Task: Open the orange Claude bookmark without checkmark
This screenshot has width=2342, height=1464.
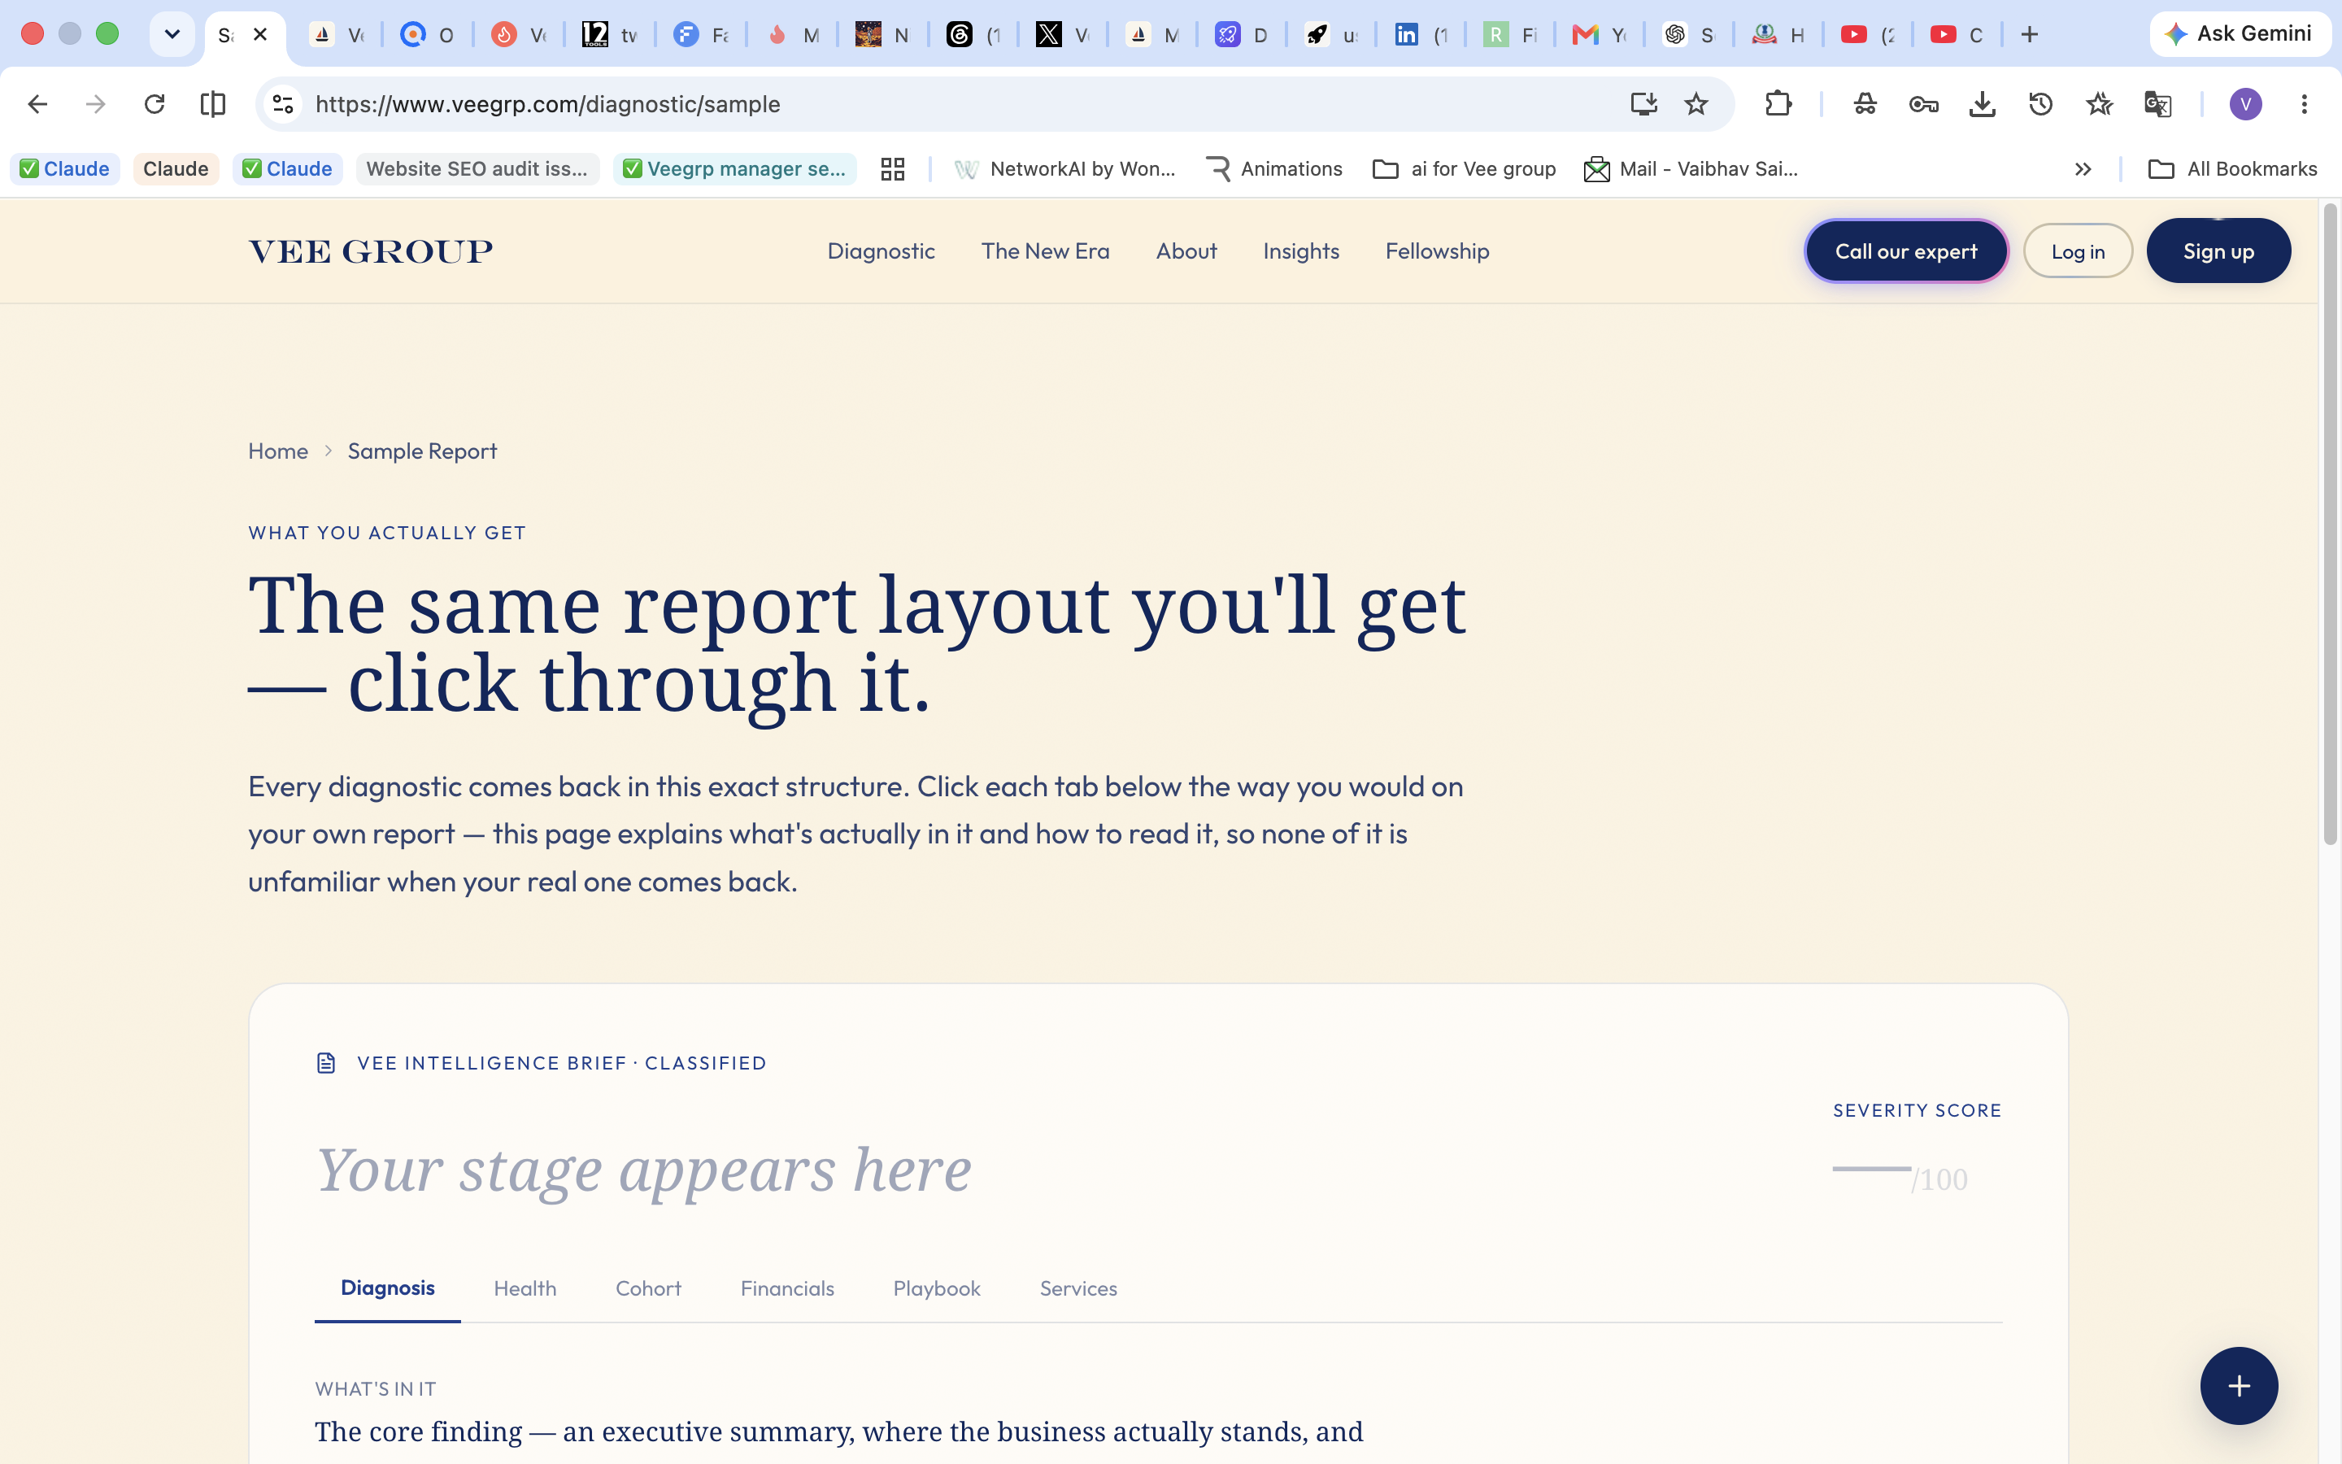Action: pos(175,168)
